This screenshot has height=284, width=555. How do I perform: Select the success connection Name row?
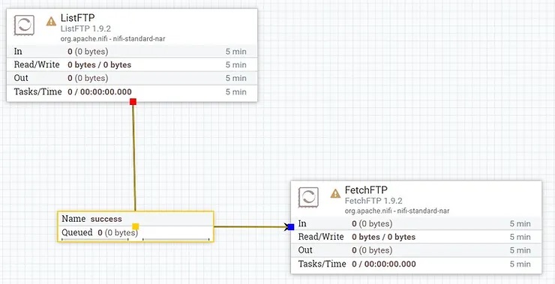[136, 219]
